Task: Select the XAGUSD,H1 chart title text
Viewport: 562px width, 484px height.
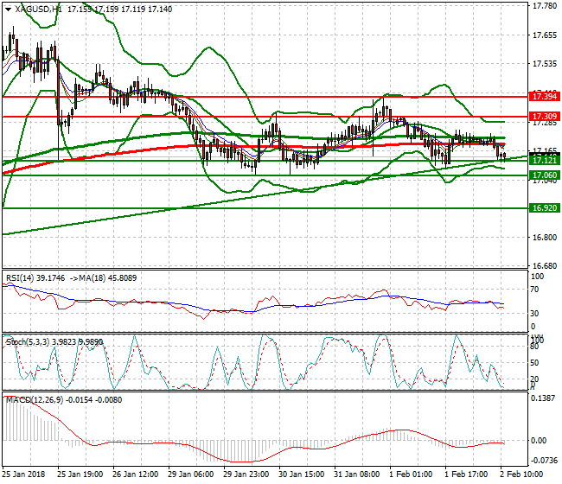Action: pos(39,10)
